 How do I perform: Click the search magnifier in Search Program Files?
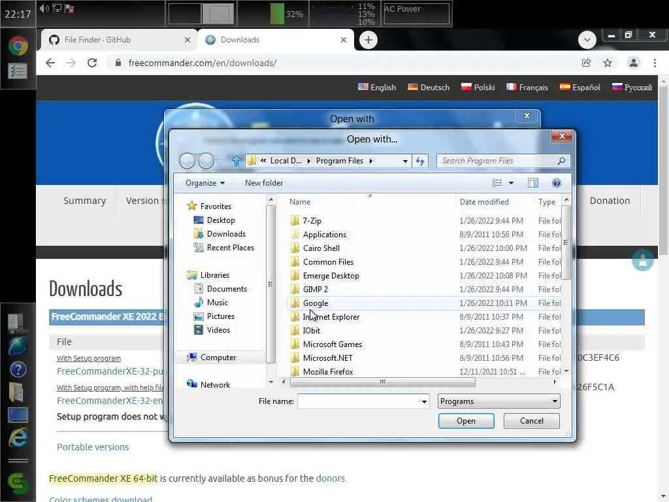pos(561,161)
